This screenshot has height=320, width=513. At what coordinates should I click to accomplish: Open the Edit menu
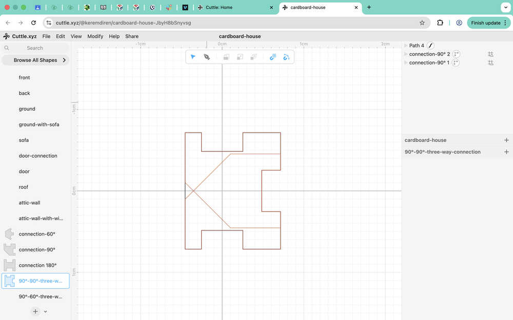tap(60, 36)
